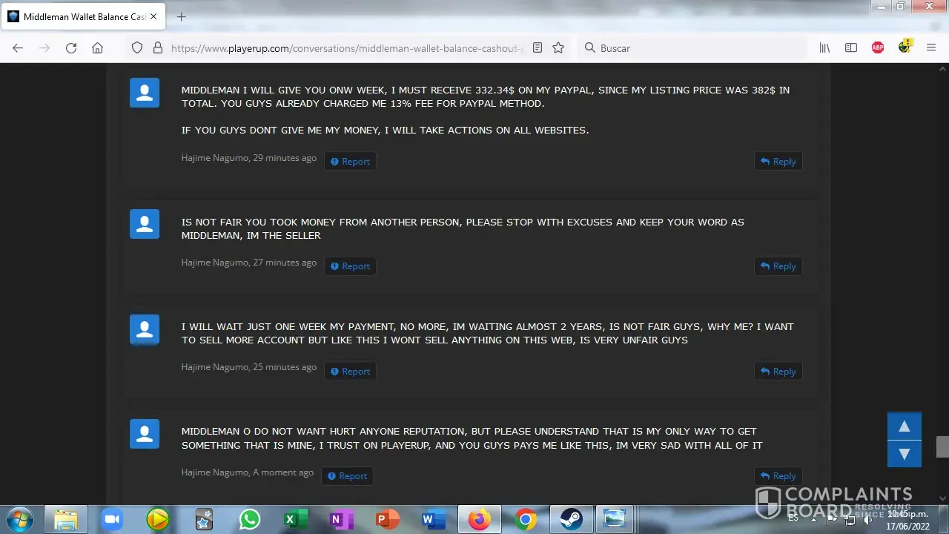Close the Middleman Wallet Balance tab

(x=154, y=16)
